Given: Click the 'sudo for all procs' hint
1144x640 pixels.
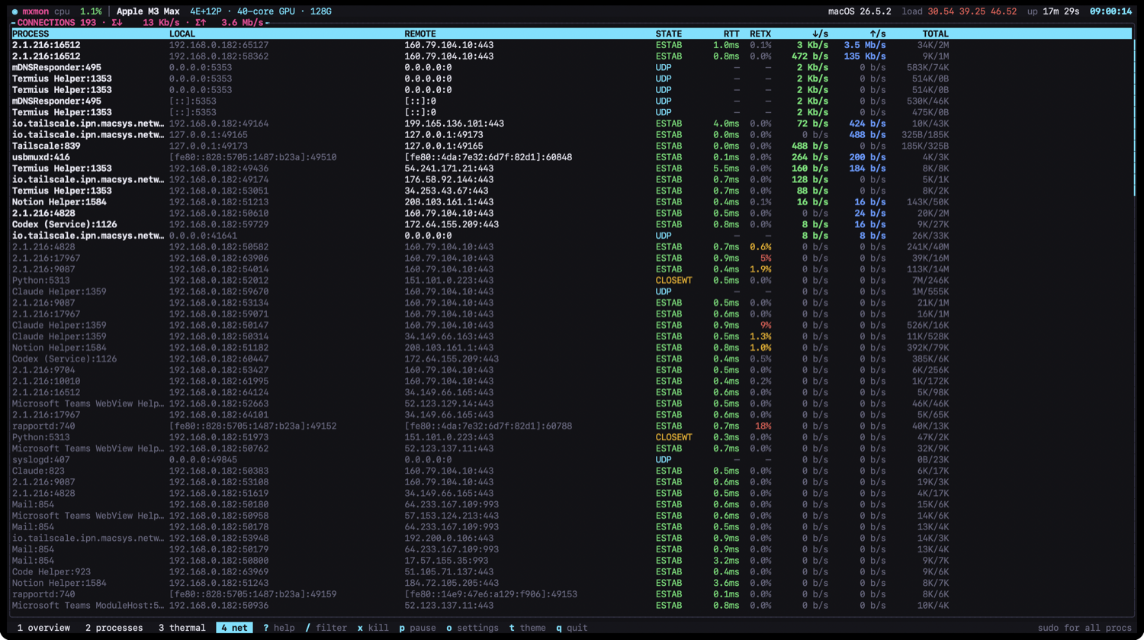Looking at the screenshot, I should point(1085,628).
